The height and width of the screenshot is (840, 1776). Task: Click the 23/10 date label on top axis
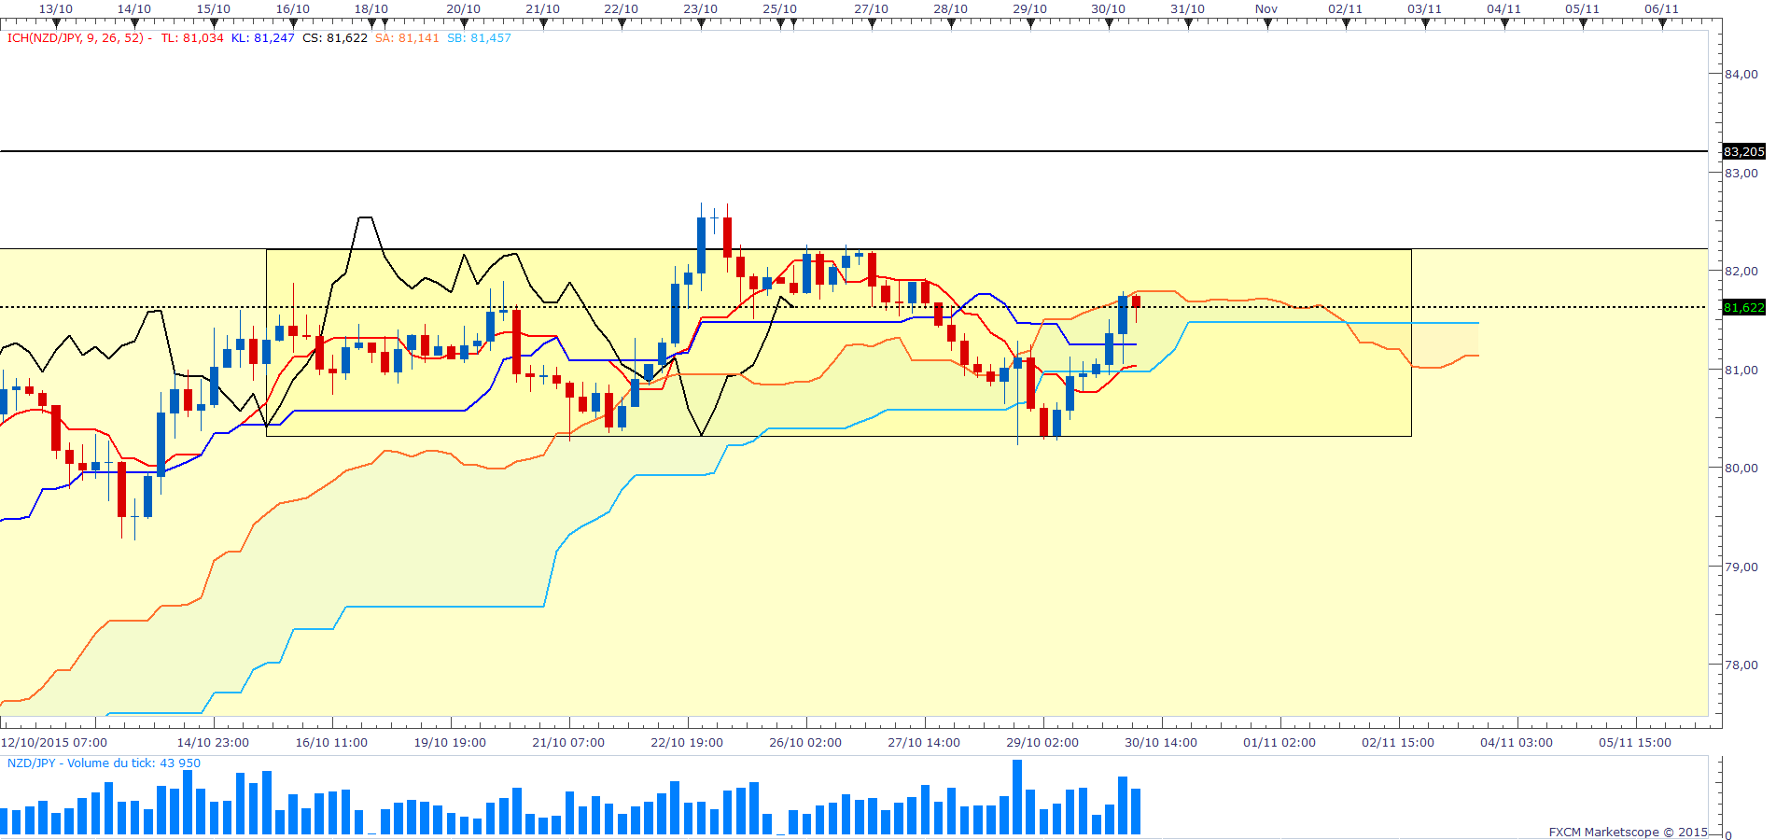tap(700, 8)
